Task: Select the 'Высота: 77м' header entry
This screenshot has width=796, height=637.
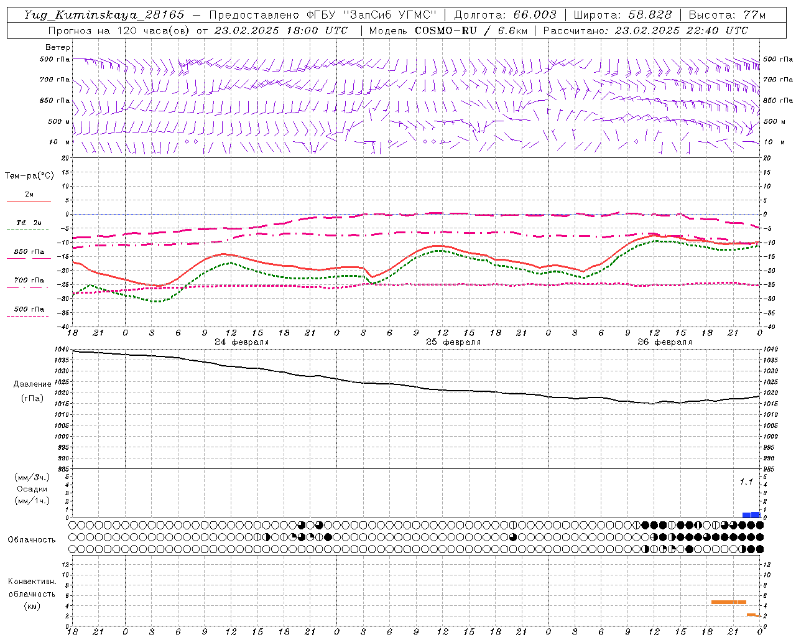Action: [727, 15]
